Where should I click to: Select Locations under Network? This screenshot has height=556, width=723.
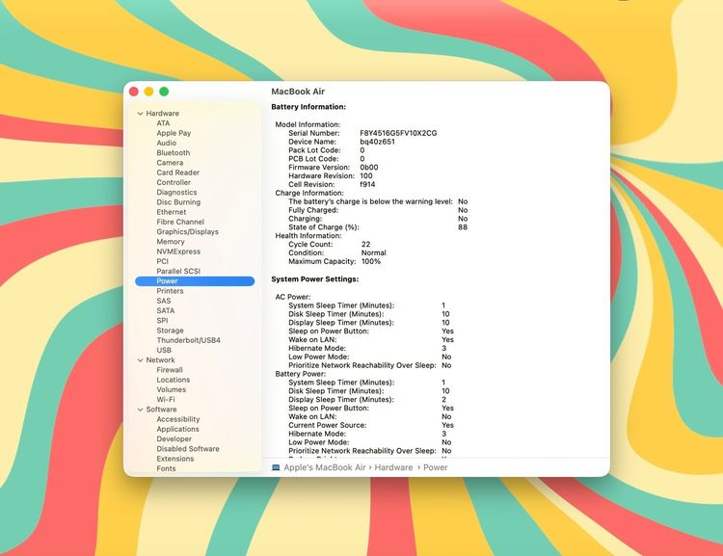pyautogui.click(x=173, y=380)
